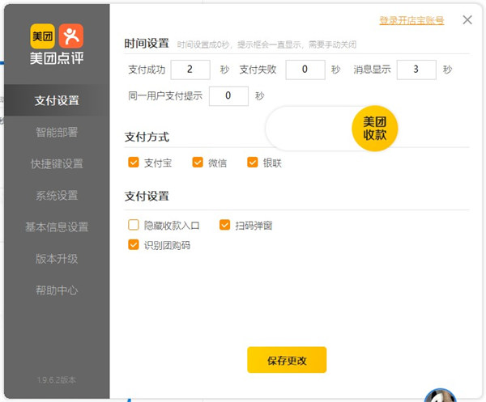This screenshot has height=402, width=486.
Task: Close the settings window
Action: pos(467,20)
